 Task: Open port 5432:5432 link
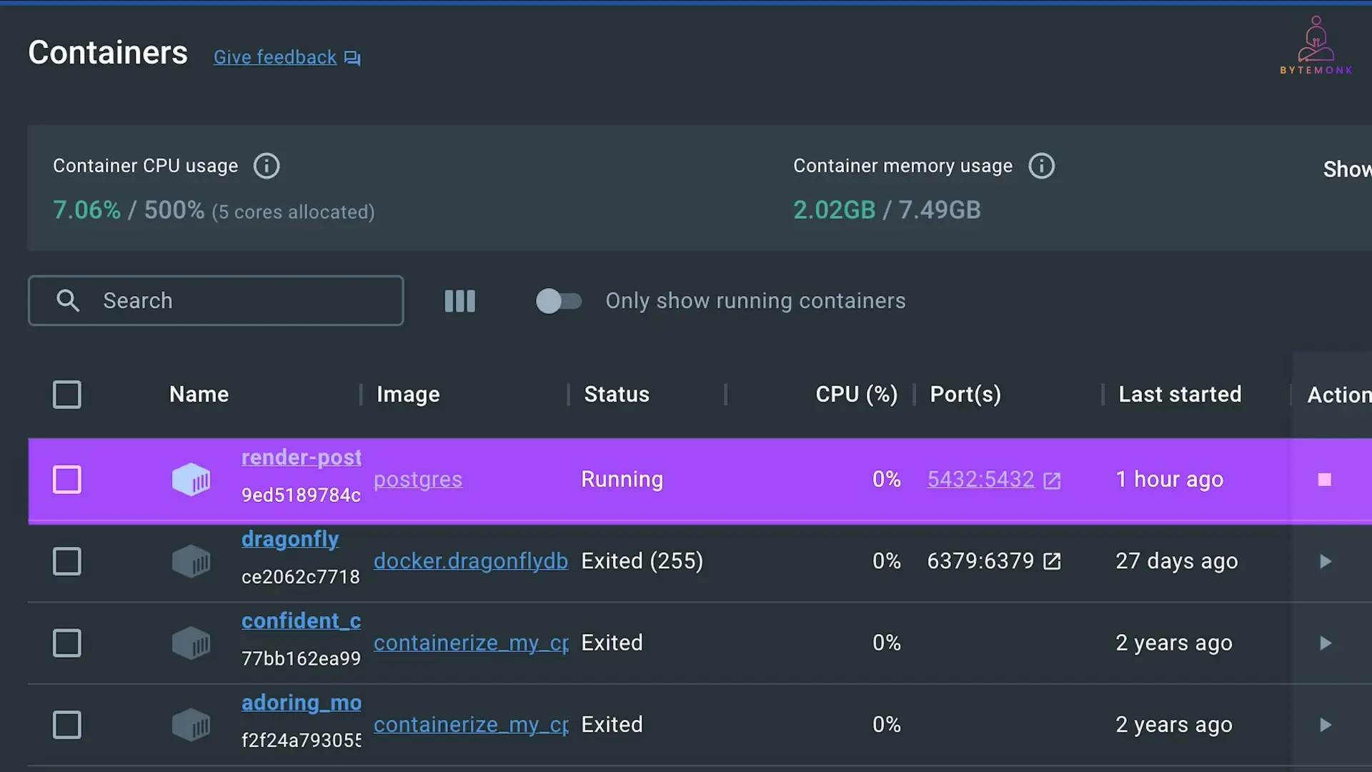click(980, 479)
